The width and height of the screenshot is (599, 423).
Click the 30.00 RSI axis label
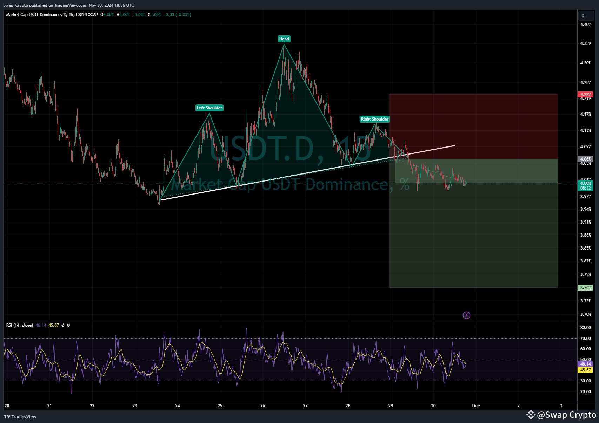[586, 381]
